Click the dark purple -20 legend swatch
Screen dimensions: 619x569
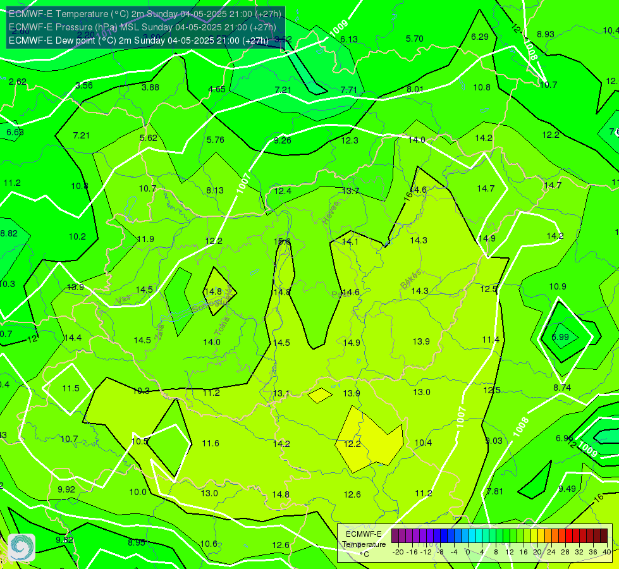click(x=395, y=536)
